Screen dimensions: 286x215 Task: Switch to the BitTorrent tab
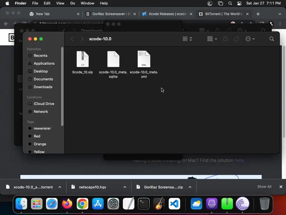click(x=224, y=14)
